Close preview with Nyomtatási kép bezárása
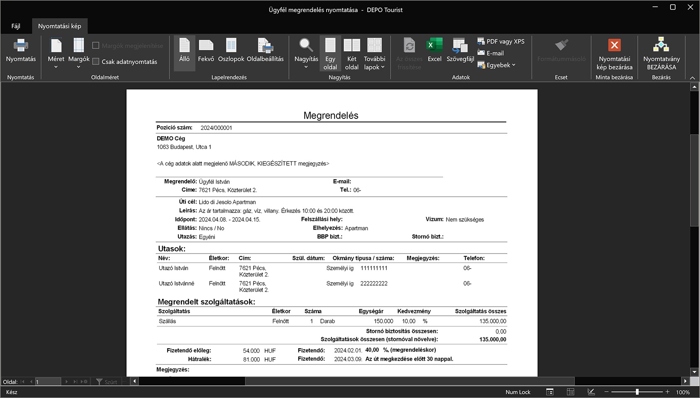700x398 pixels. pos(614,46)
